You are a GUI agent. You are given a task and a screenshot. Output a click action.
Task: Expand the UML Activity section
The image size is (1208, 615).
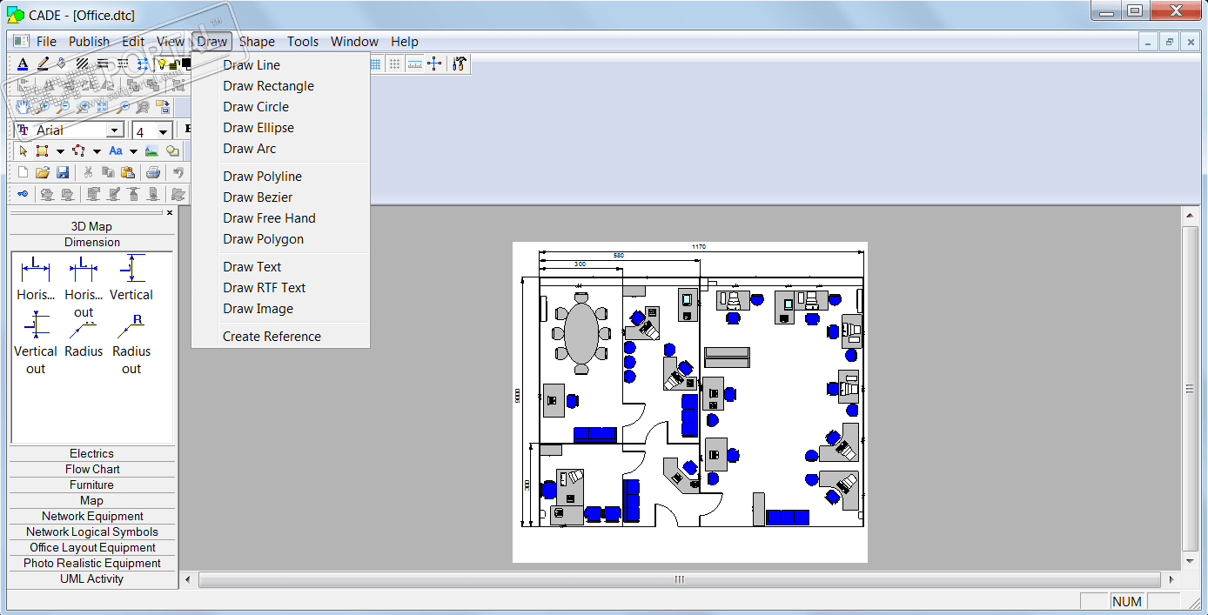(x=92, y=578)
